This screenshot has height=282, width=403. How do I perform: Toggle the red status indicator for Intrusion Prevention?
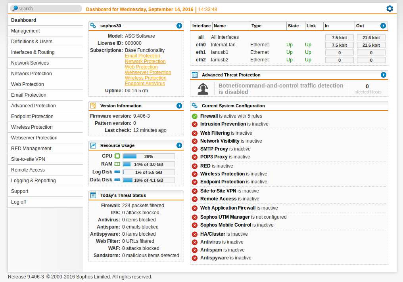(194, 124)
